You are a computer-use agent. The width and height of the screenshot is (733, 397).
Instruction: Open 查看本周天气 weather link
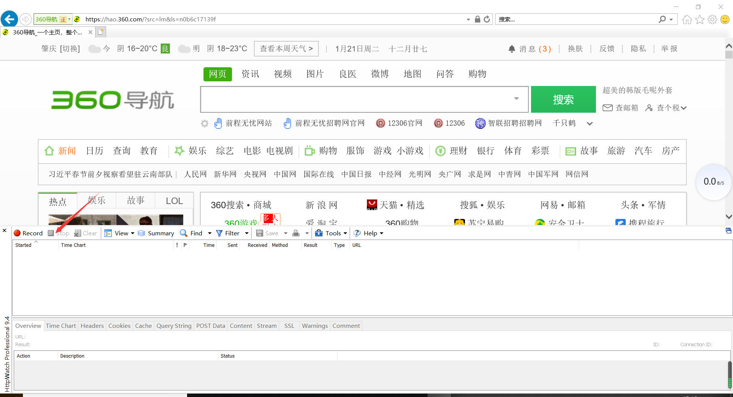pyautogui.click(x=286, y=49)
